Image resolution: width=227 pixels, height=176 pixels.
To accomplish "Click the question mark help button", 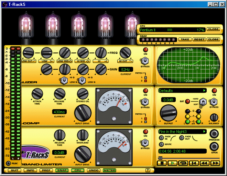I will (148, 170).
